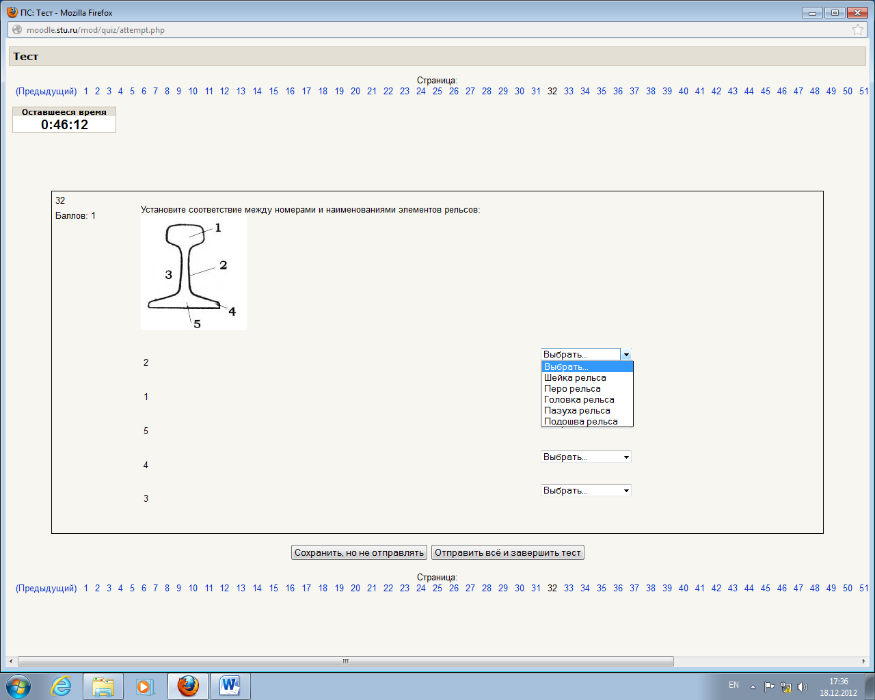Click "Сохранить, но не отправлять" button
The width and height of the screenshot is (875, 700).
pyautogui.click(x=360, y=552)
